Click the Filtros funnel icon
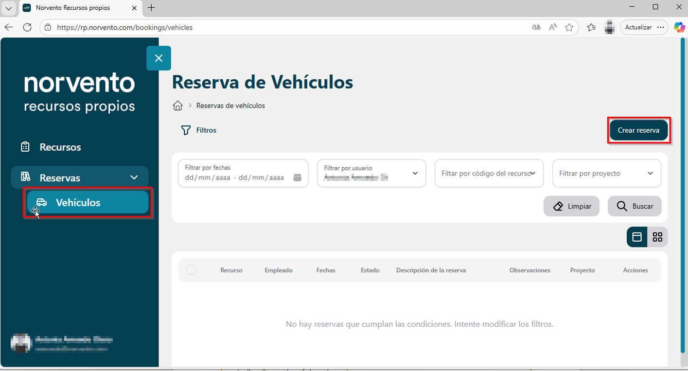This screenshot has height=371, width=688. click(x=186, y=130)
